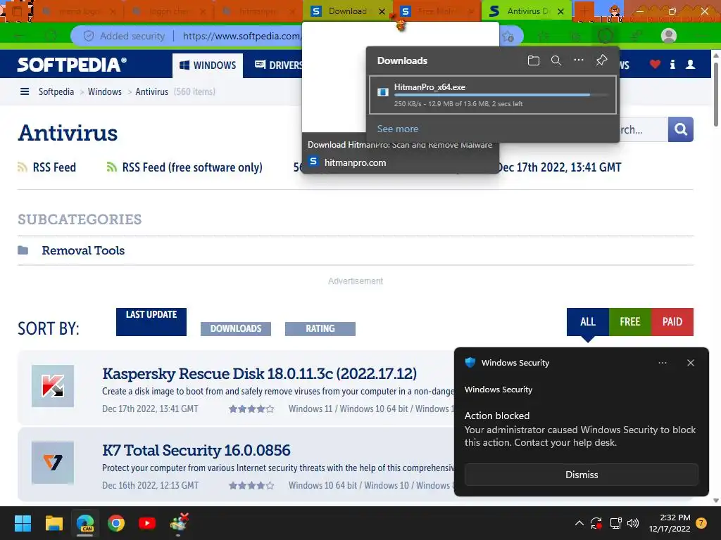The height and width of the screenshot is (540, 721).
Task: Click the red heart favorites icon
Action: pyautogui.click(x=655, y=65)
